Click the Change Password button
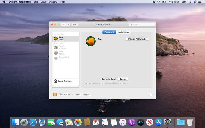The width and height of the screenshot is (205, 128). pos(137,39)
